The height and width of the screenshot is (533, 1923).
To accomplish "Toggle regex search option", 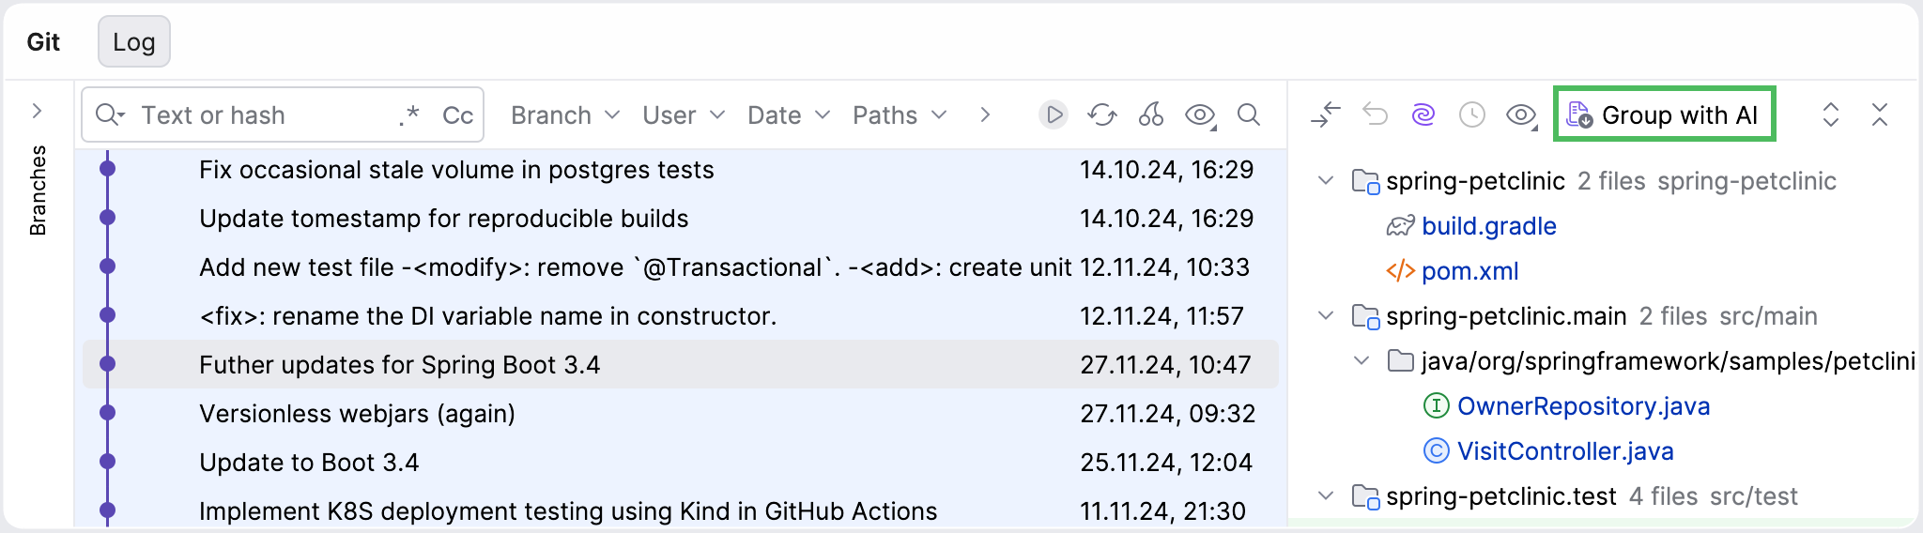I will point(408,115).
